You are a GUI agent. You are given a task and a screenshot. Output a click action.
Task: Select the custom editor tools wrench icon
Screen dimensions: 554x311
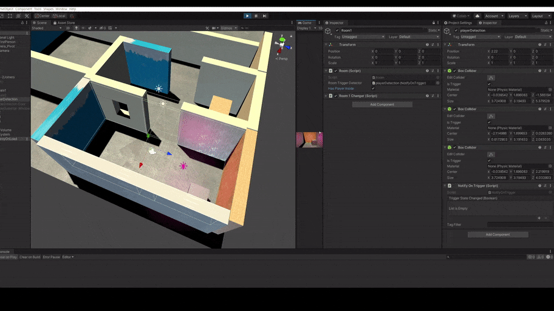[x=27, y=16]
